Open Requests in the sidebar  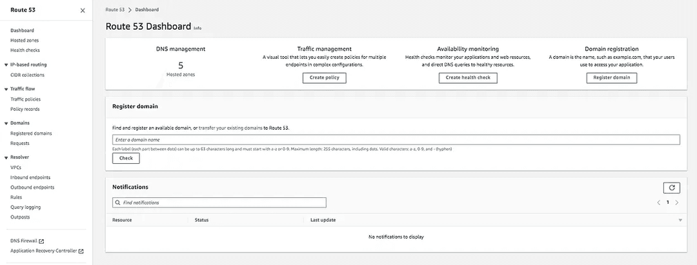click(20, 143)
